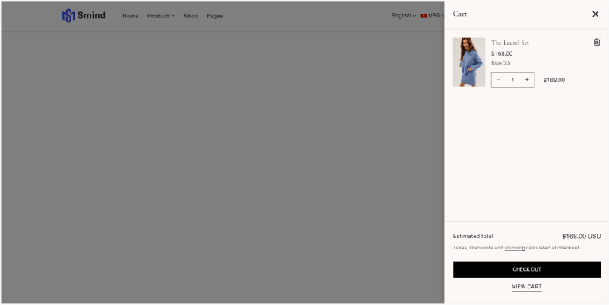Decrease quantity with the minus button
609x305 pixels.
499,80
